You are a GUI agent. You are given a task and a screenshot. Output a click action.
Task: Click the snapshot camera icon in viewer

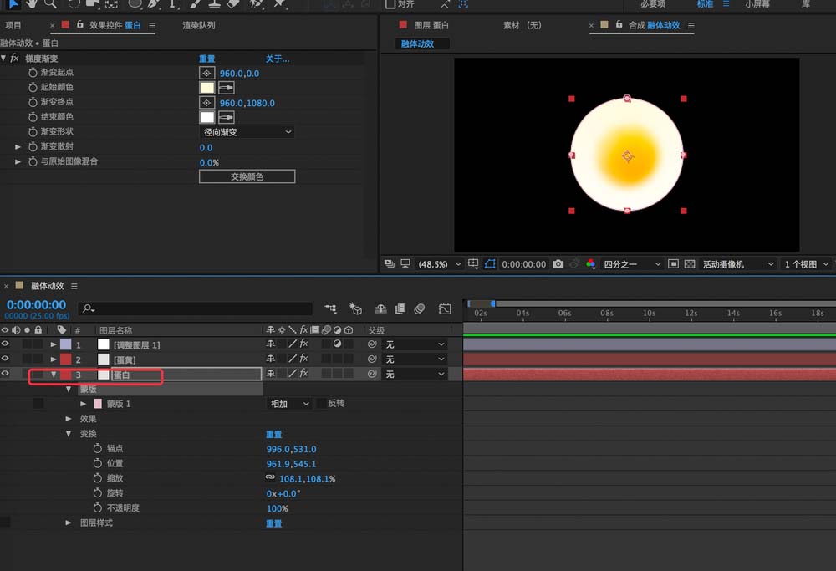click(558, 264)
